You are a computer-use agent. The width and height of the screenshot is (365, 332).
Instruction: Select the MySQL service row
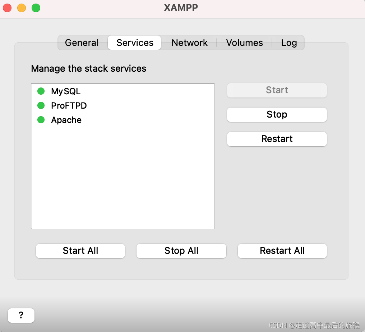(123, 91)
